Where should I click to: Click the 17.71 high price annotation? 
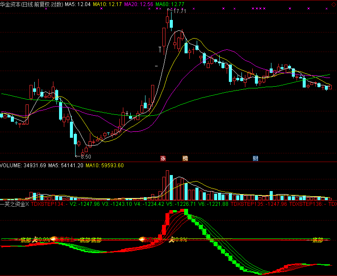pos(179,11)
